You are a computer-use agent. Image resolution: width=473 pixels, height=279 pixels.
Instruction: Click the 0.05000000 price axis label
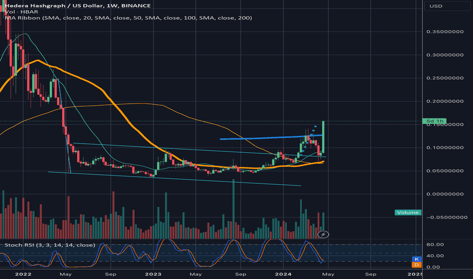tap(445, 171)
